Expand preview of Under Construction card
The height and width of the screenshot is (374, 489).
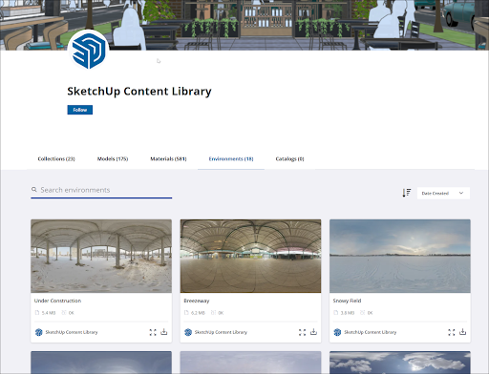pyautogui.click(x=153, y=332)
